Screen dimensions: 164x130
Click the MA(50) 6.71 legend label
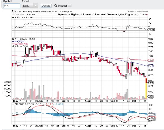click(x=20, y=41)
